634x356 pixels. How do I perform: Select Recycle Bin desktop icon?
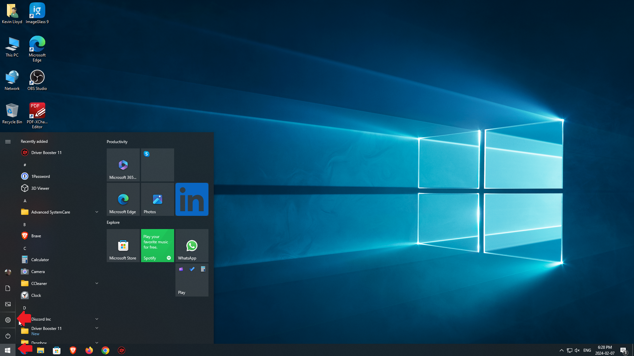[x=12, y=114]
